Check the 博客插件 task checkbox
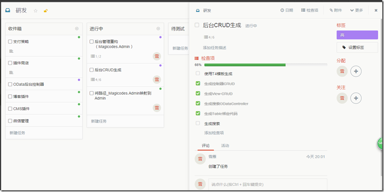 pyautogui.click(x=10, y=96)
